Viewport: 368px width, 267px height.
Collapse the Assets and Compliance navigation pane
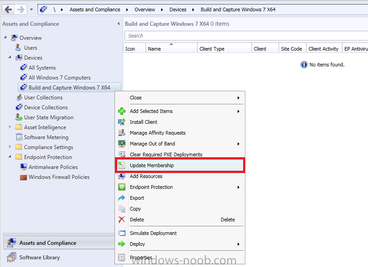pos(119,23)
